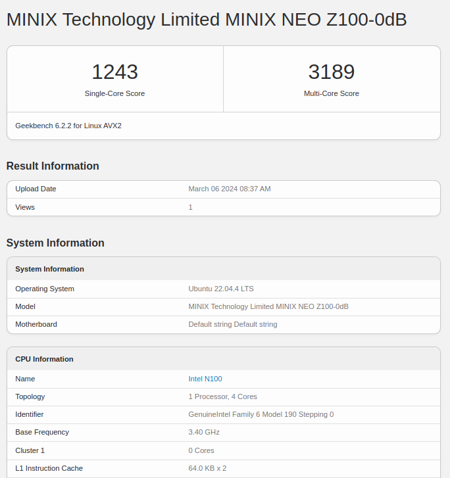Click the Views value 1
The height and width of the screenshot is (478, 450).
190,207
